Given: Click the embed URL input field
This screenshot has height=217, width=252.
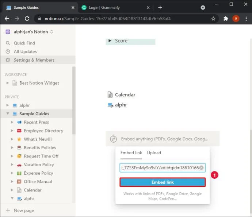Looking at the screenshot, I should [x=163, y=168].
